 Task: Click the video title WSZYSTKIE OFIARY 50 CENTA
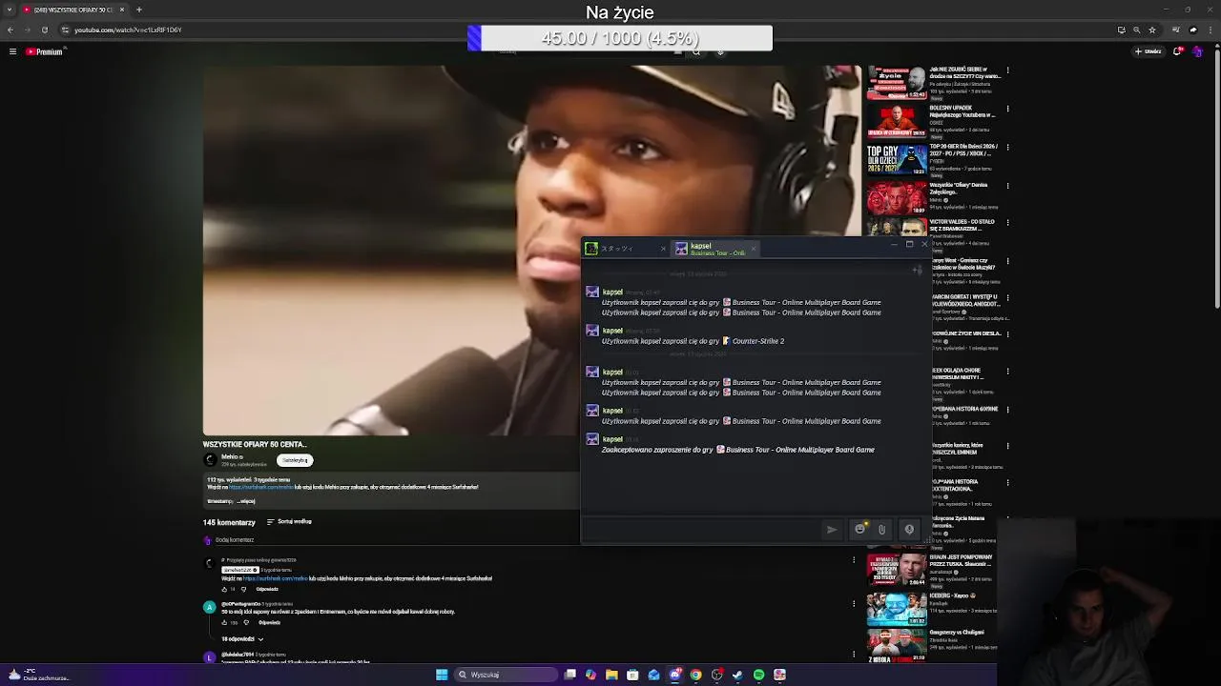[x=255, y=444]
